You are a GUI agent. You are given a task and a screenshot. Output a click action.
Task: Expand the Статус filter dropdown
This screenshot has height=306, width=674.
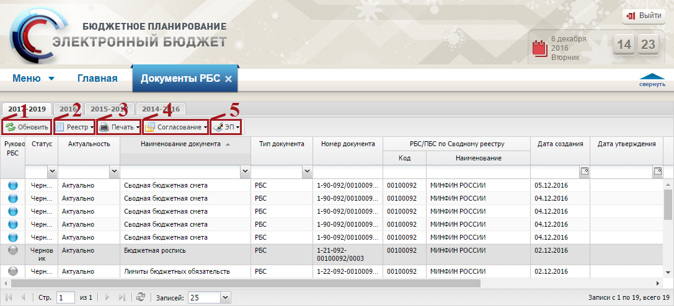(x=51, y=171)
